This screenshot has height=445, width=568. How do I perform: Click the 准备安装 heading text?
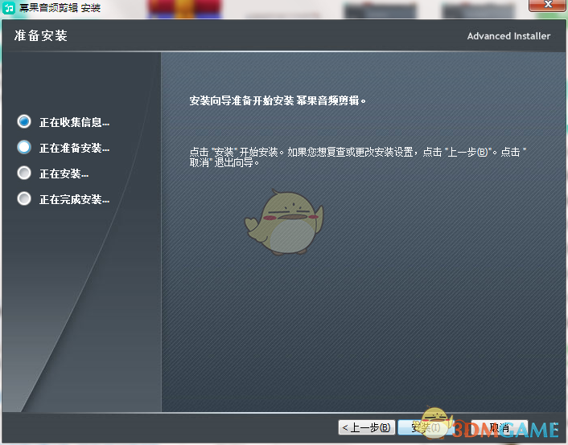click(x=40, y=35)
